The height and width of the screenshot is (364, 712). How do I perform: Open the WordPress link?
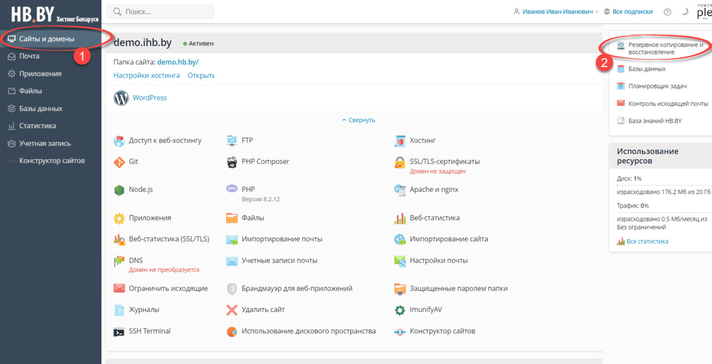150,98
